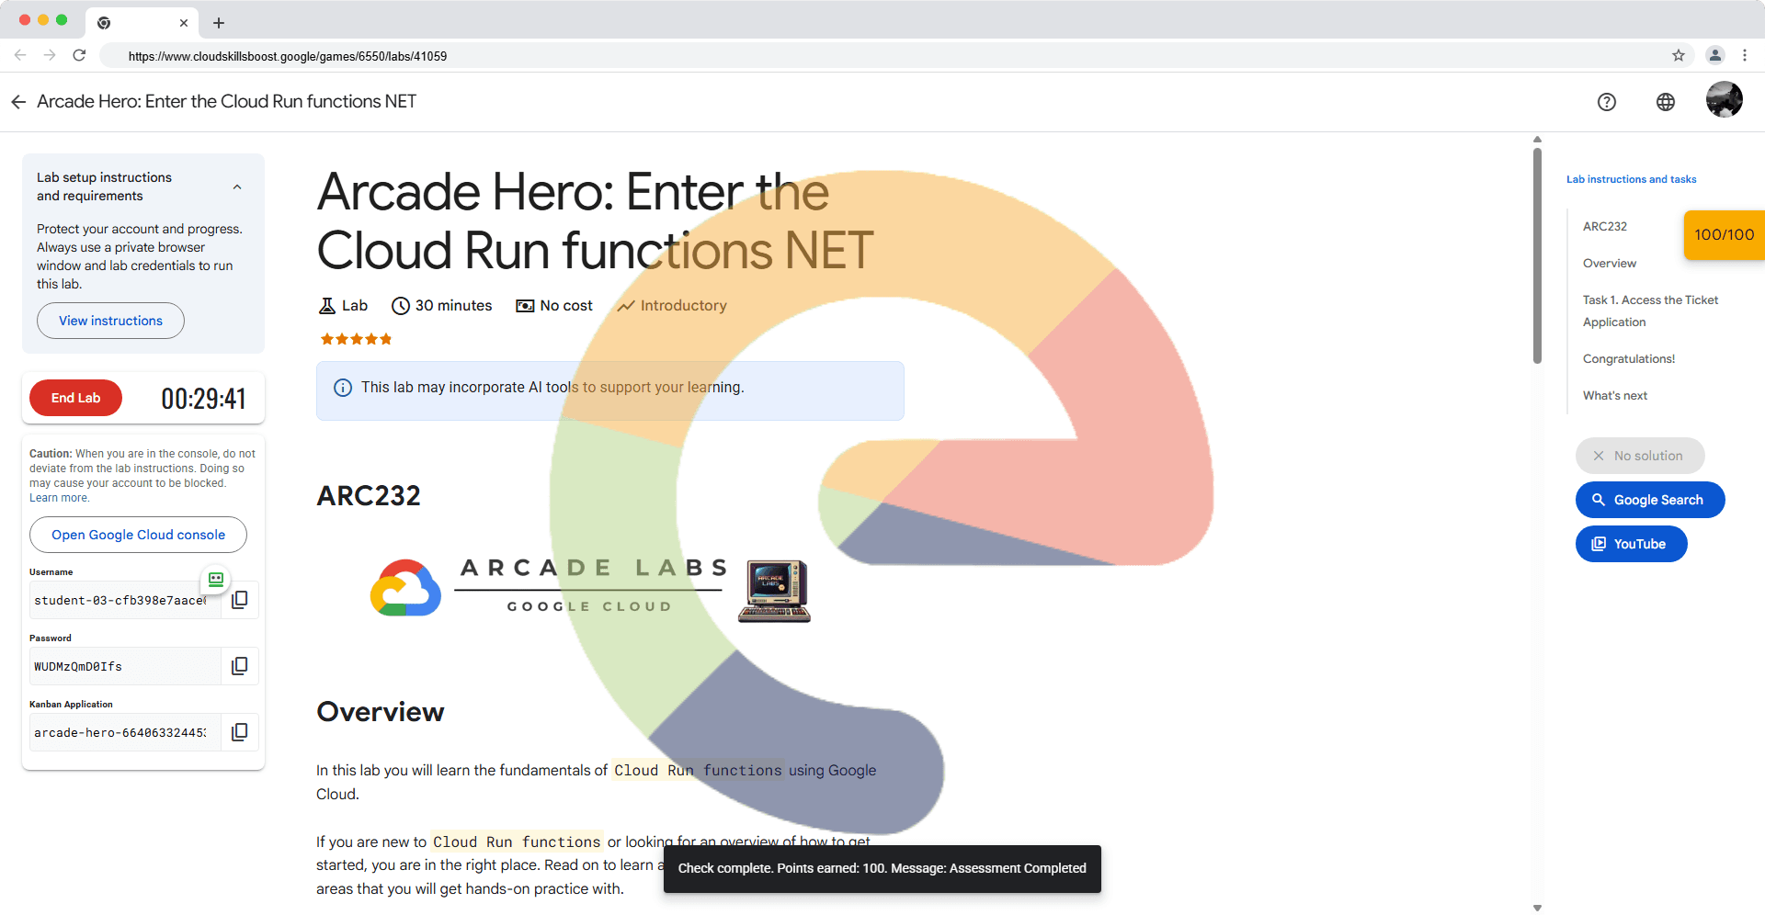Image resolution: width=1765 pixels, height=915 pixels.
Task: Open the language globe icon
Action: pyautogui.click(x=1665, y=102)
